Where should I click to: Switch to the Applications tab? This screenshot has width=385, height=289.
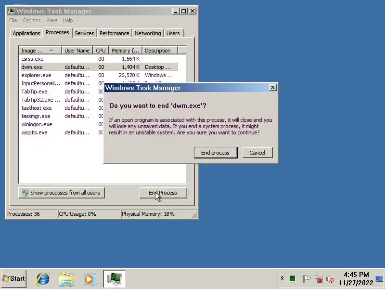(x=26, y=33)
